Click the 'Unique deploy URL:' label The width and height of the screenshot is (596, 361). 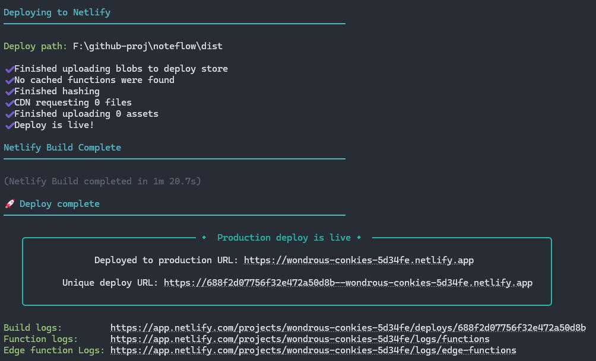point(110,283)
